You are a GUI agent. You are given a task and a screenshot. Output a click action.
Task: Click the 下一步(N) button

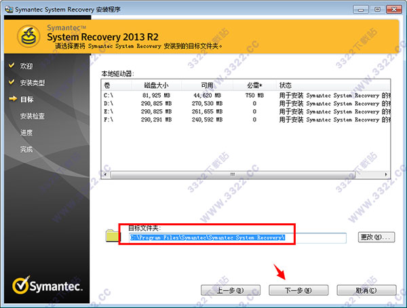pyautogui.click(x=298, y=290)
